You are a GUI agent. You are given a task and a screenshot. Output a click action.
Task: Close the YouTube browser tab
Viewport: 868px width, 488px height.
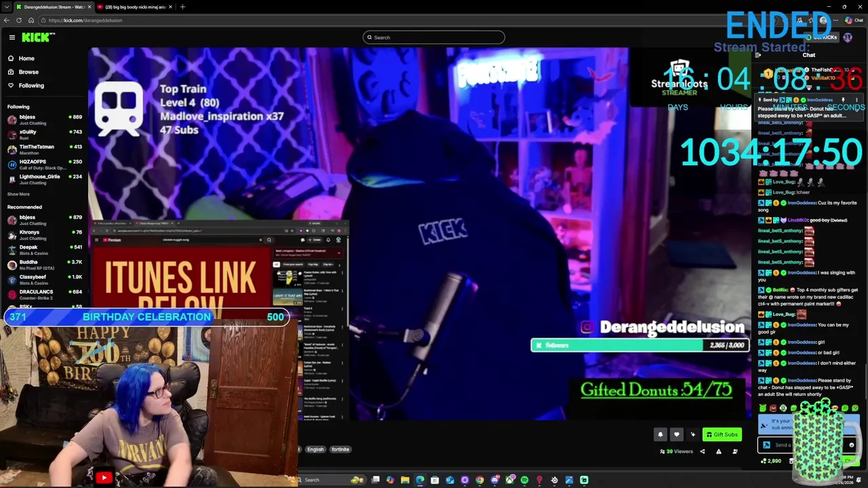pyautogui.click(x=171, y=7)
